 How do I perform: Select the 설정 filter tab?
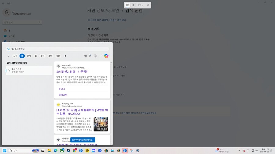coord(42,56)
